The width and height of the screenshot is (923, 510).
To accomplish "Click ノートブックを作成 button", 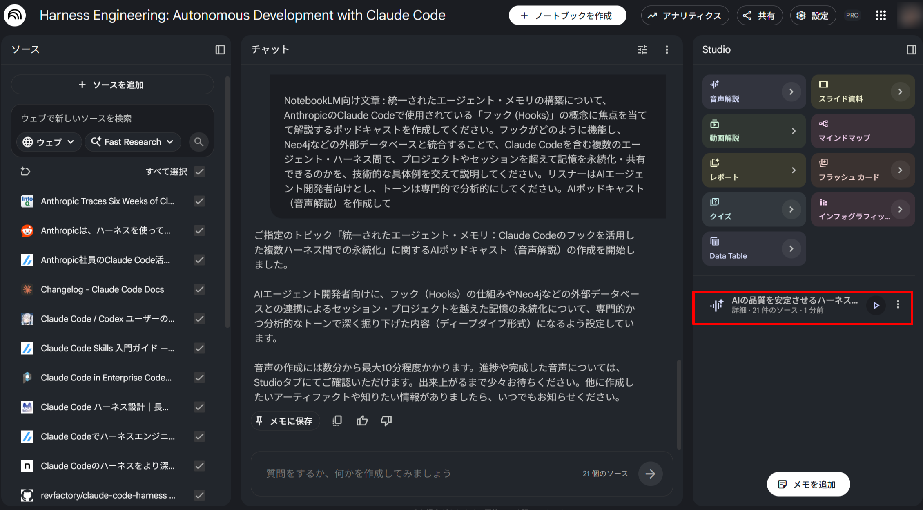I will pos(567,16).
